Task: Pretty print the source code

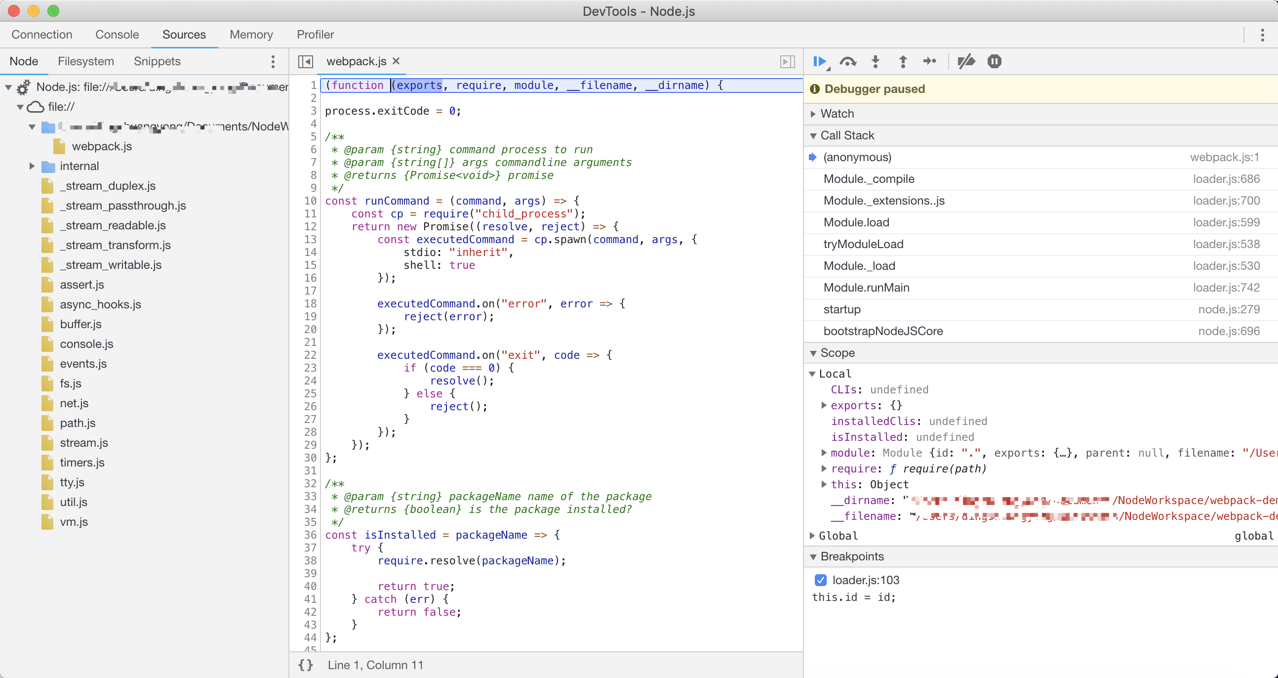Action: coord(306,665)
